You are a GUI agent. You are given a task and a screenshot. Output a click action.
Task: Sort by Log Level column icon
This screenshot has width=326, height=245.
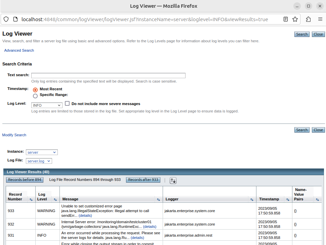click(x=55, y=200)
